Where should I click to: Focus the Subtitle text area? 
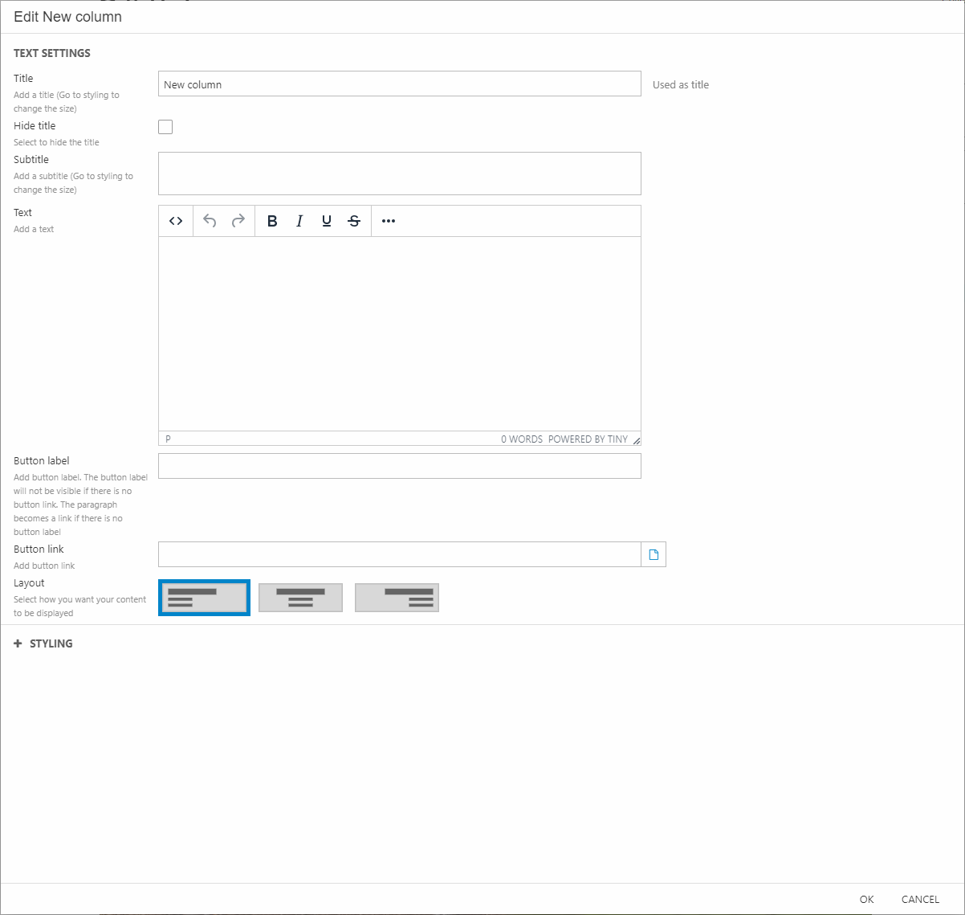[x=399, y=174]
